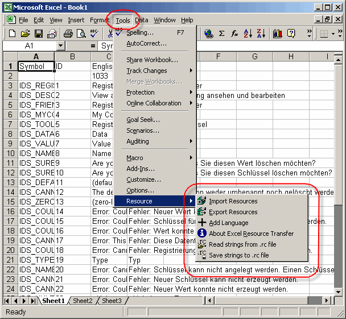Click the Sort Descending Z-A icon

pyautogui.click(x=261, y=34)
